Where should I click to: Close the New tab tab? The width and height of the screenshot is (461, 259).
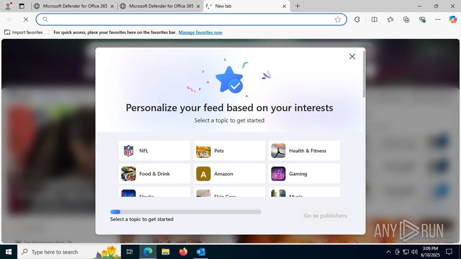click(284, 6)
